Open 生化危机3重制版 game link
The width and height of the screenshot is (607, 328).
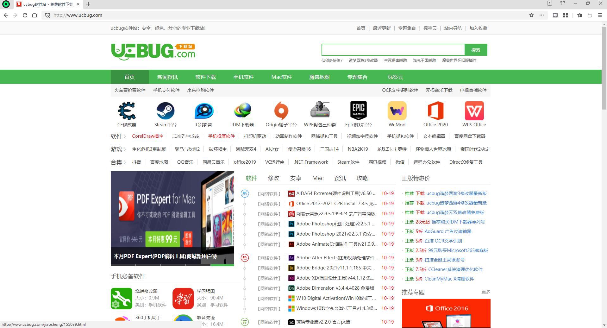tap(149, 149)
